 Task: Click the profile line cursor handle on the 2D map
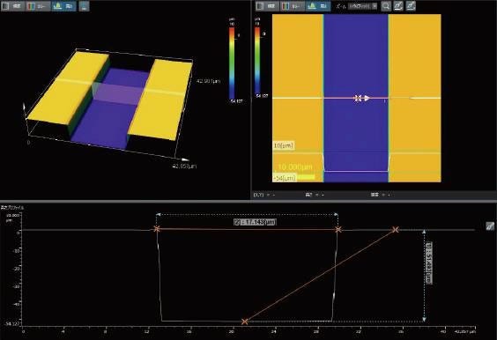[x=362, y=99]
